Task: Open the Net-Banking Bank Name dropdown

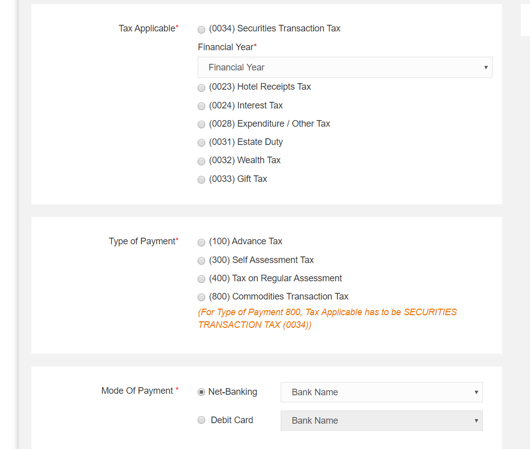Action: pyautogui.click(x=381, y=392)
